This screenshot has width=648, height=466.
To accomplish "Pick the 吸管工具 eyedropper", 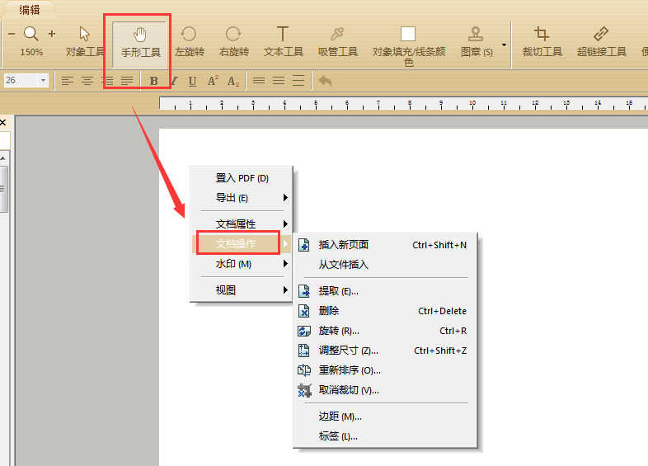I will pyautogui.click(x=338, y=43).
